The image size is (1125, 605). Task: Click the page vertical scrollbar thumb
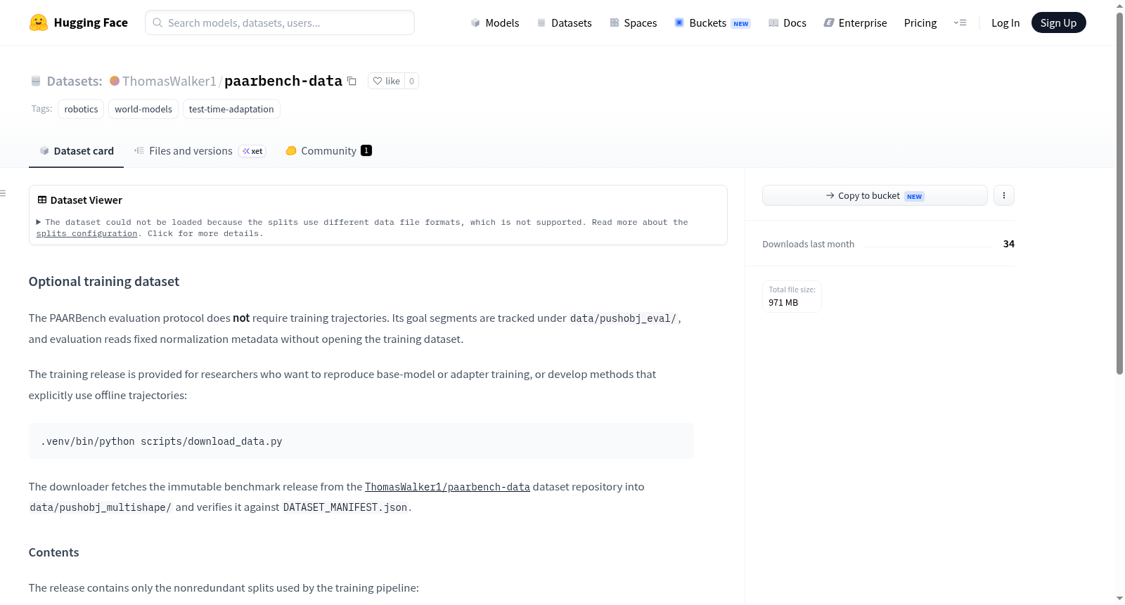coord(1119,193)
